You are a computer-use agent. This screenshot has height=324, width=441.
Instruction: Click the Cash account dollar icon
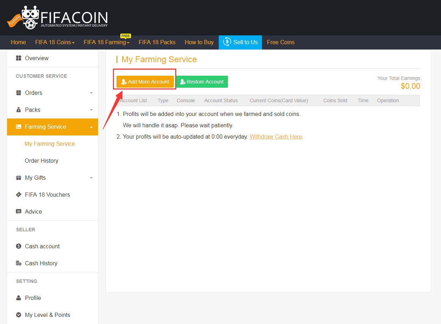18,246
